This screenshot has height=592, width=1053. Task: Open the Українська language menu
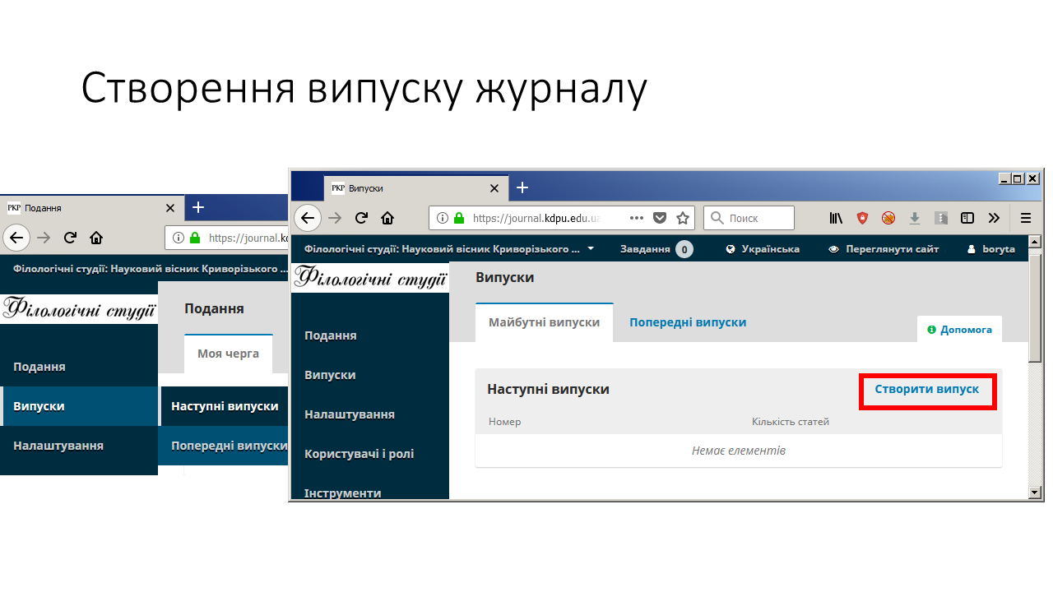click(763, 248)
